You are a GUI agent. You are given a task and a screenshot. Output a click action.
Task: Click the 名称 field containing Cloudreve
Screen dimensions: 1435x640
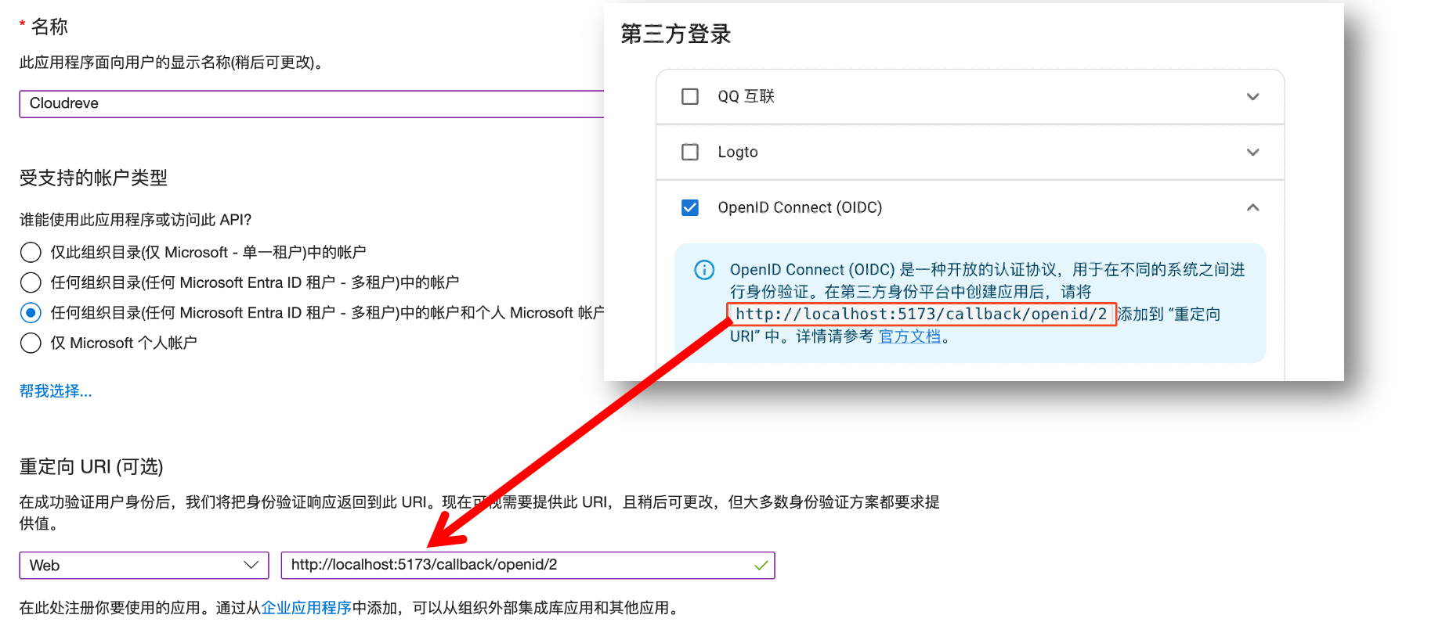(313, 103)
